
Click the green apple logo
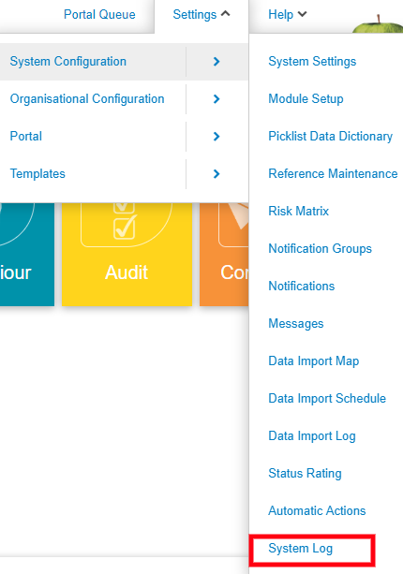click(x=378, y=25)
